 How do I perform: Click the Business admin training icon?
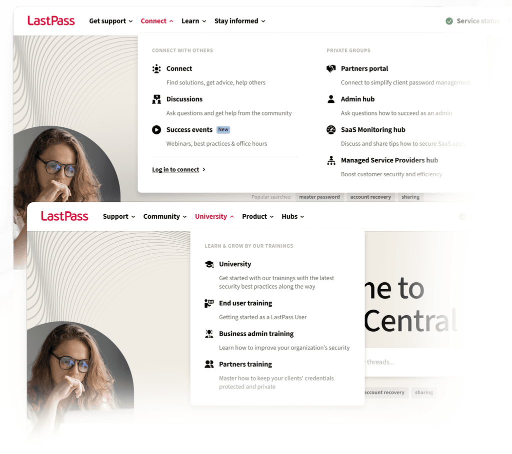coord(209,334)
